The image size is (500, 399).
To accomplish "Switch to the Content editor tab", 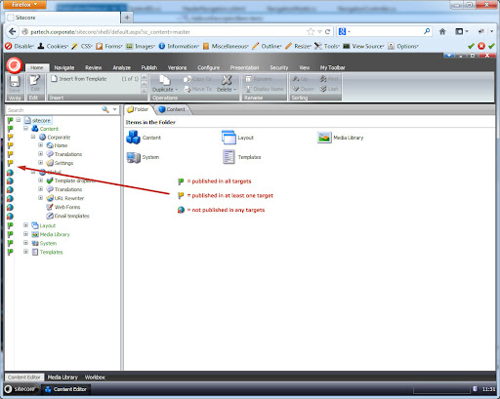I will 173,109.
